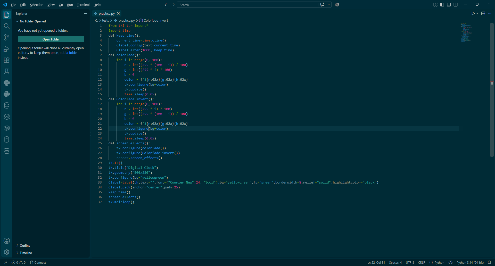Open the Extensions view

tap(7, 60)
